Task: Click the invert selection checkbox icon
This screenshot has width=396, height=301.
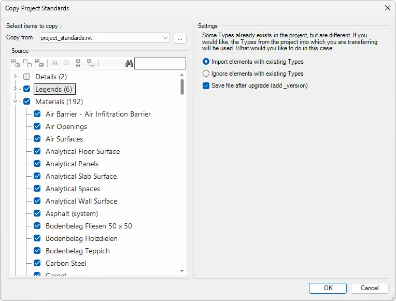Action: click(39, 63)
